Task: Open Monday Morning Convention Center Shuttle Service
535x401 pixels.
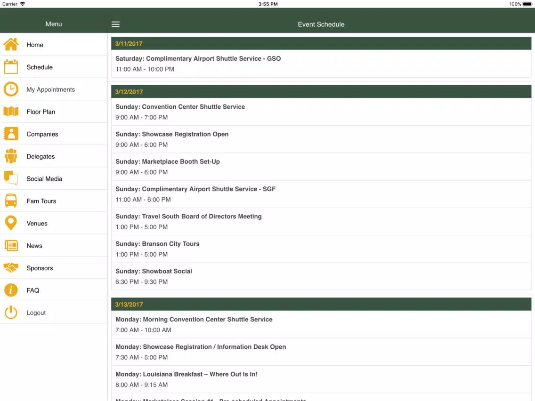Action: tap(321, 325)
